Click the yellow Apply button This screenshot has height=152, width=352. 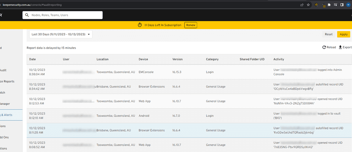click(x=343, y=34)
